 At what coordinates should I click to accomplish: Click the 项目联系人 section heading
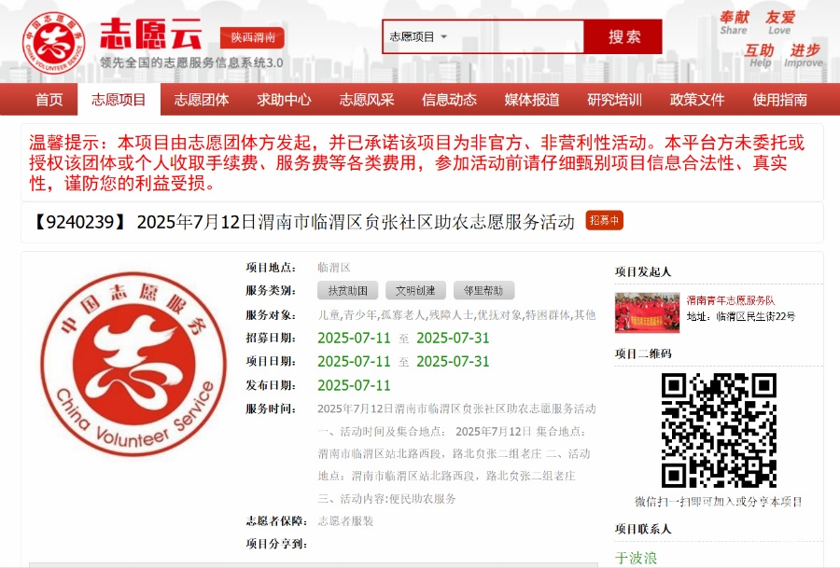[643, 529]
